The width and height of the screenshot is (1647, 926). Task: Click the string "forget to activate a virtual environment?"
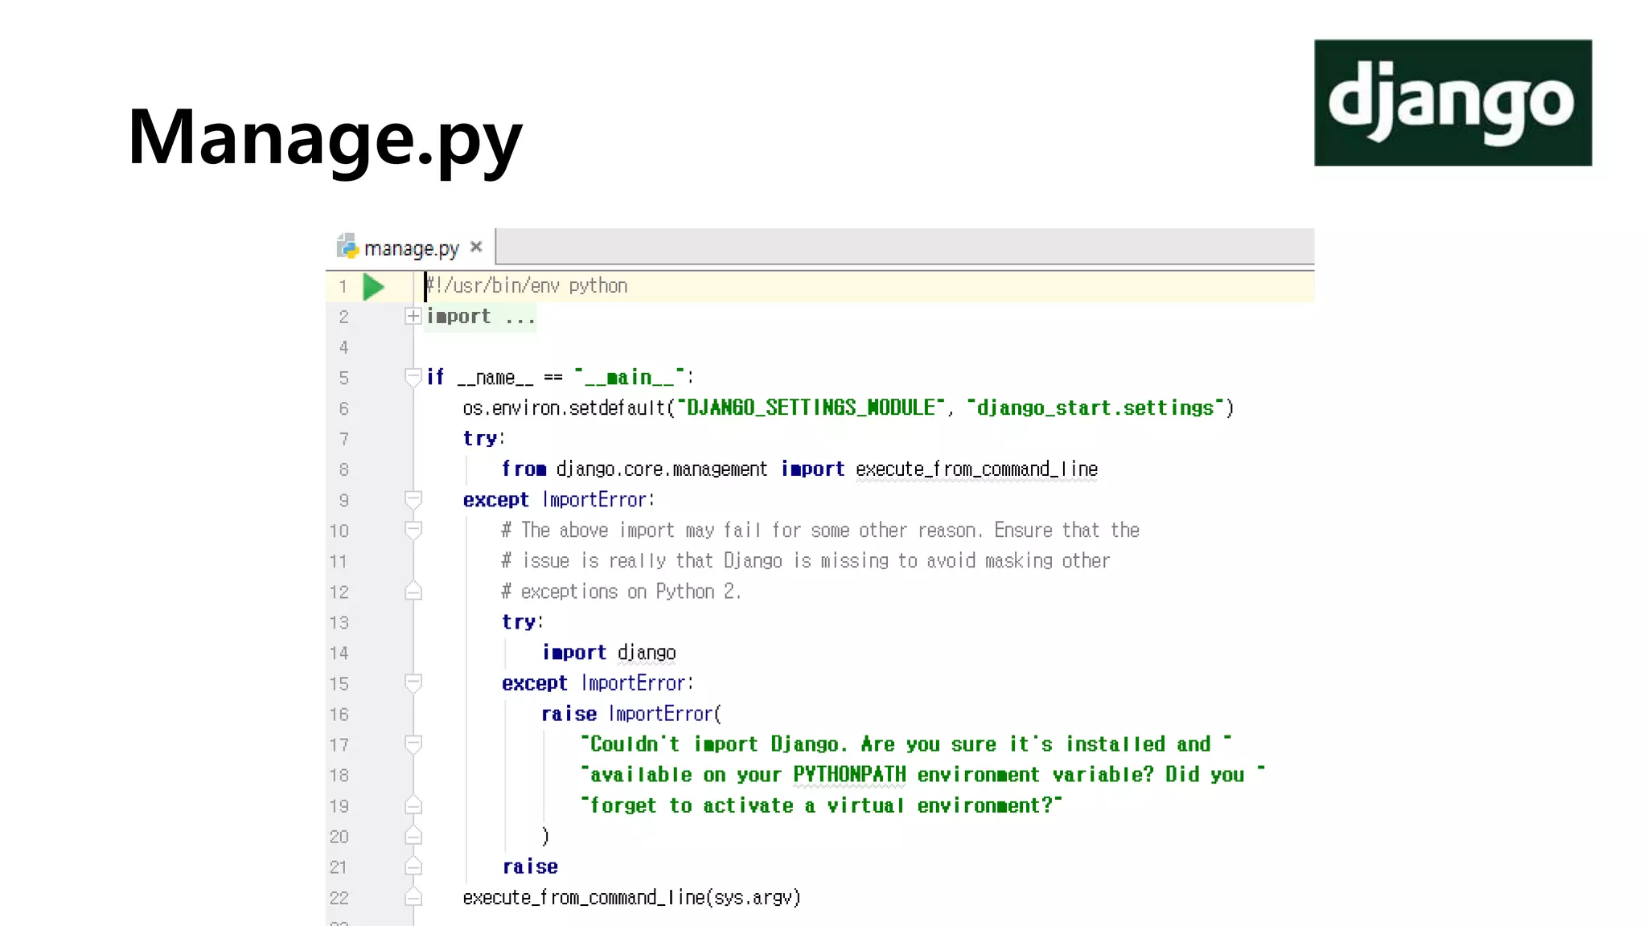821,805
